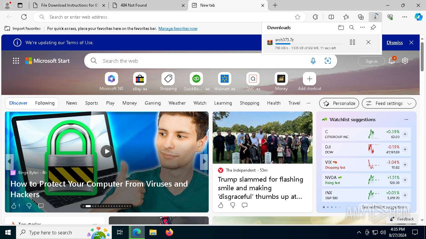Advance carousel to next story

(x=204, y=161)
